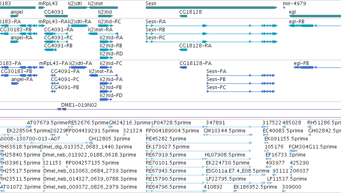Screen dimensions: 341x193
Task: Click the GH12805.3prime EST label
Action: (109, 139)
